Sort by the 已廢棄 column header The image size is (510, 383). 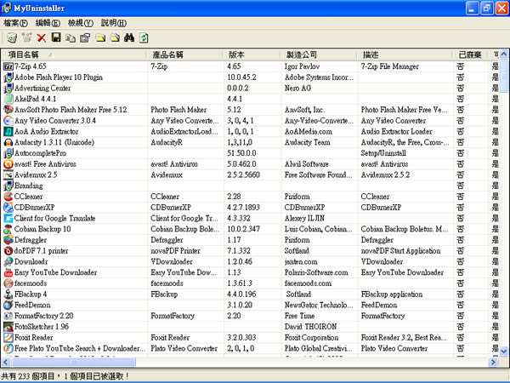pyautogui.click(x=470, y=54)
